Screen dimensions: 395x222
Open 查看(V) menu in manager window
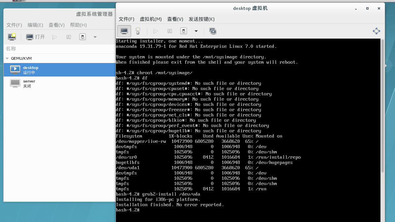(x=57, y=25)
